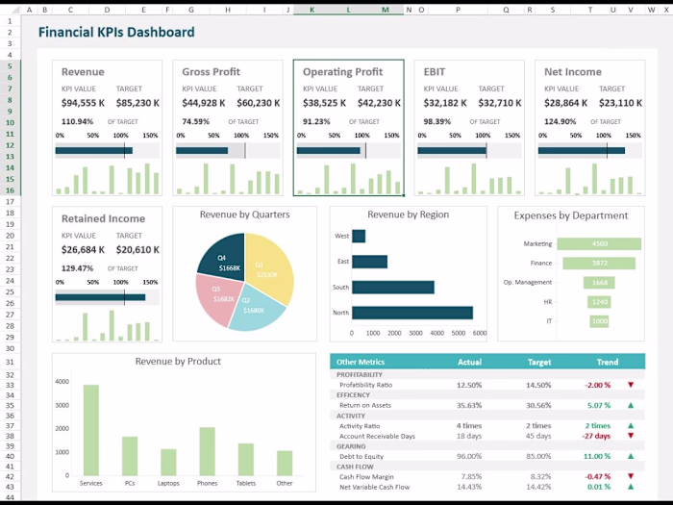673x505 pixels.
Task: Click the 124.90% of target value
Action: pyautogui.click(x=561, y=121)
